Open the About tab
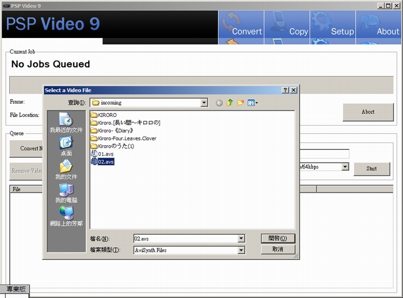This screenshot has height=298, width=403. coord(378,27)
